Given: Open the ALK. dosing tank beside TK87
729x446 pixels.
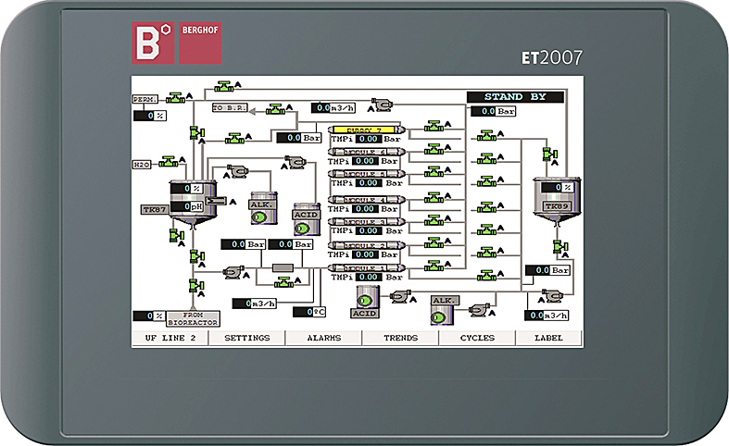Looking at the screenshot, I should click(258, 209).
